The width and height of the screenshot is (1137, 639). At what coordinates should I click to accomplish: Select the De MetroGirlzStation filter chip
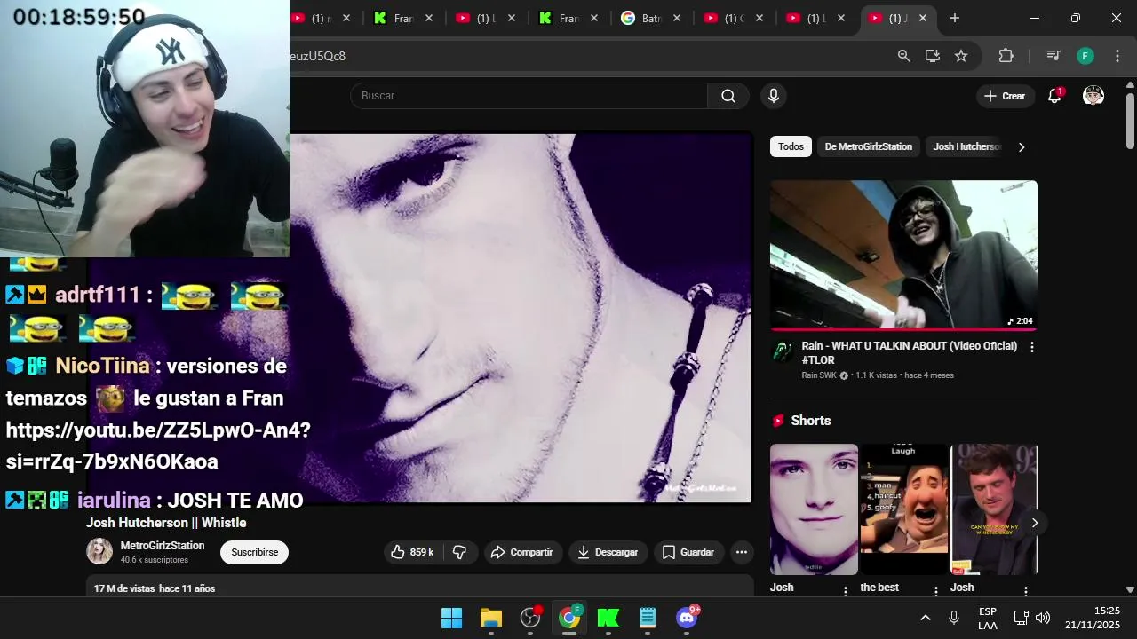869,146
